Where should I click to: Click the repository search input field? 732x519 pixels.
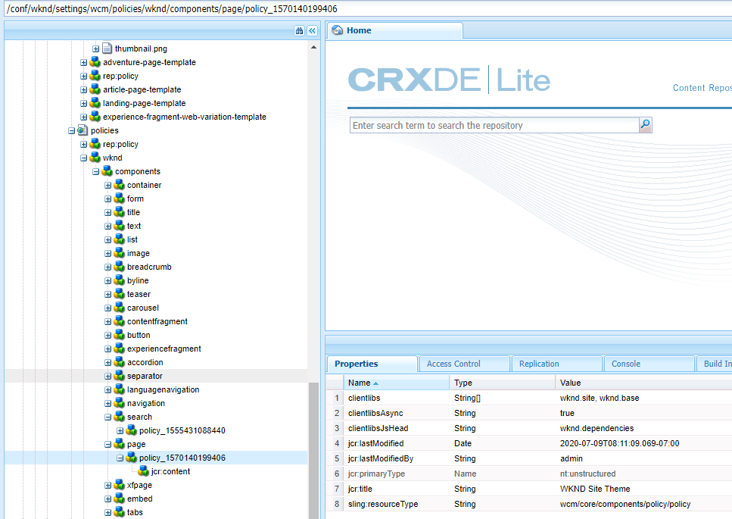click(494, 125)
